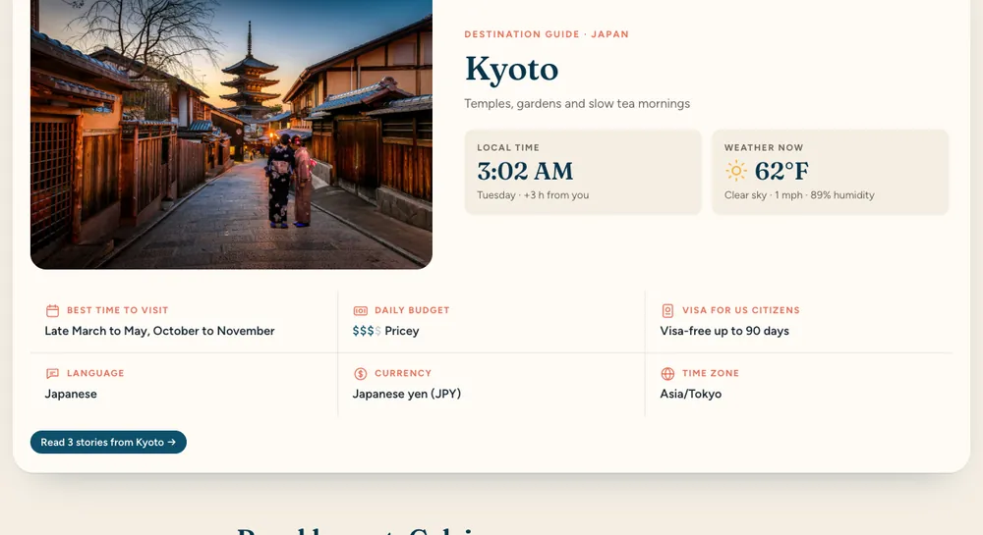
Task: Click the Visa for US Citizens label
Action: [x=741, y=310]
